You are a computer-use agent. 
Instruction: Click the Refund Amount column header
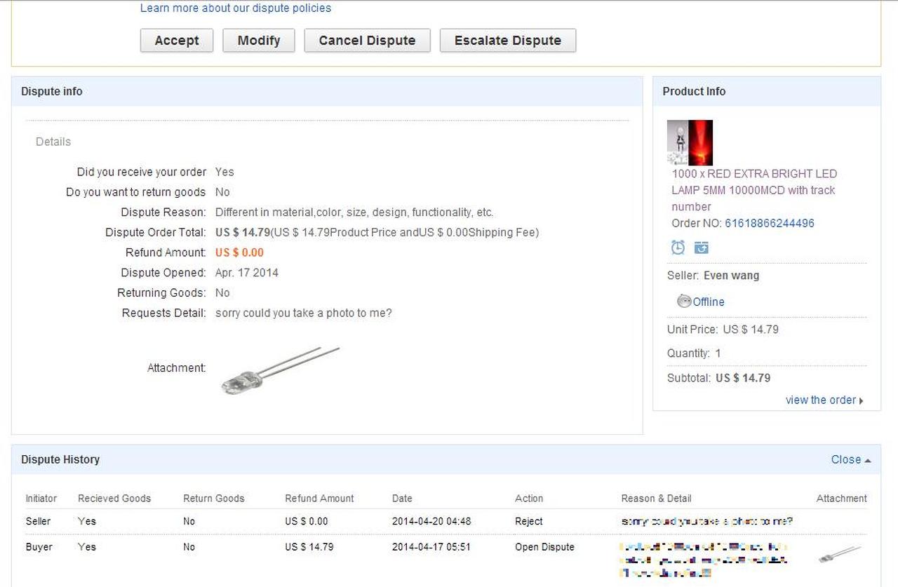319,499
